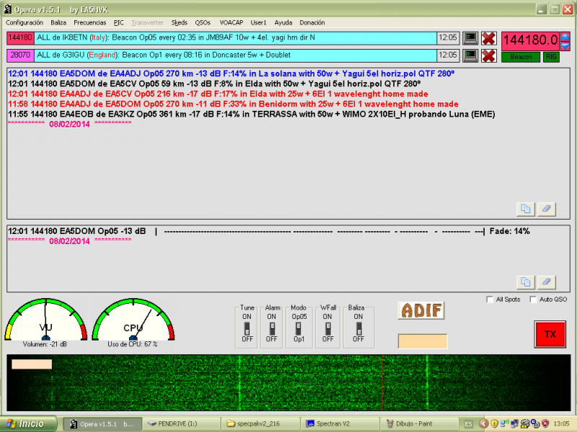The image size is (577, 432).
Task: Open the Inicio start button
Action: (29, 424)
